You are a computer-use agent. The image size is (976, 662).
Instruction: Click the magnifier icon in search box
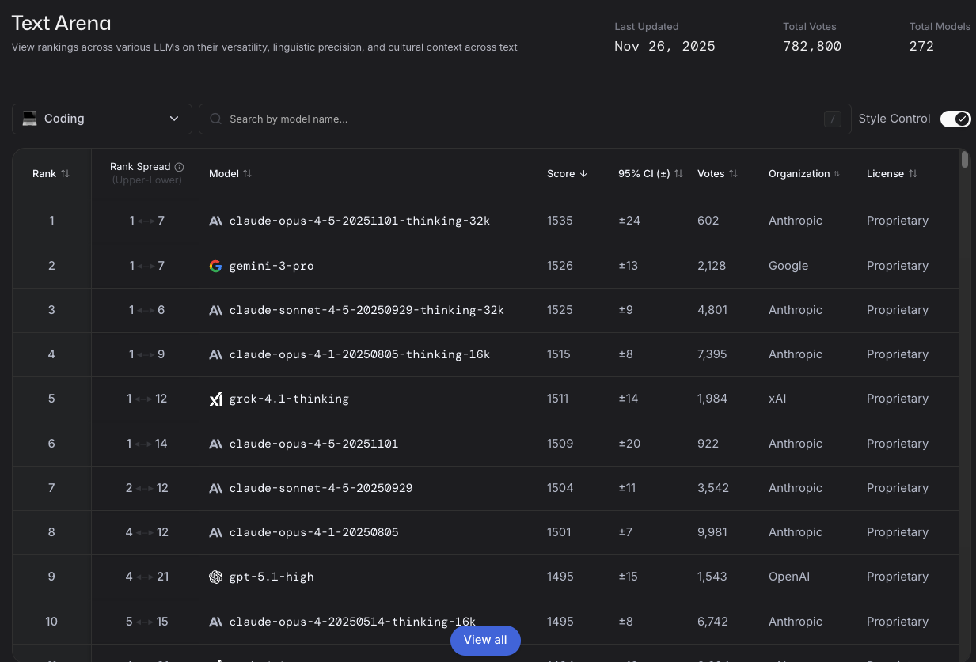tap(215, 119)
